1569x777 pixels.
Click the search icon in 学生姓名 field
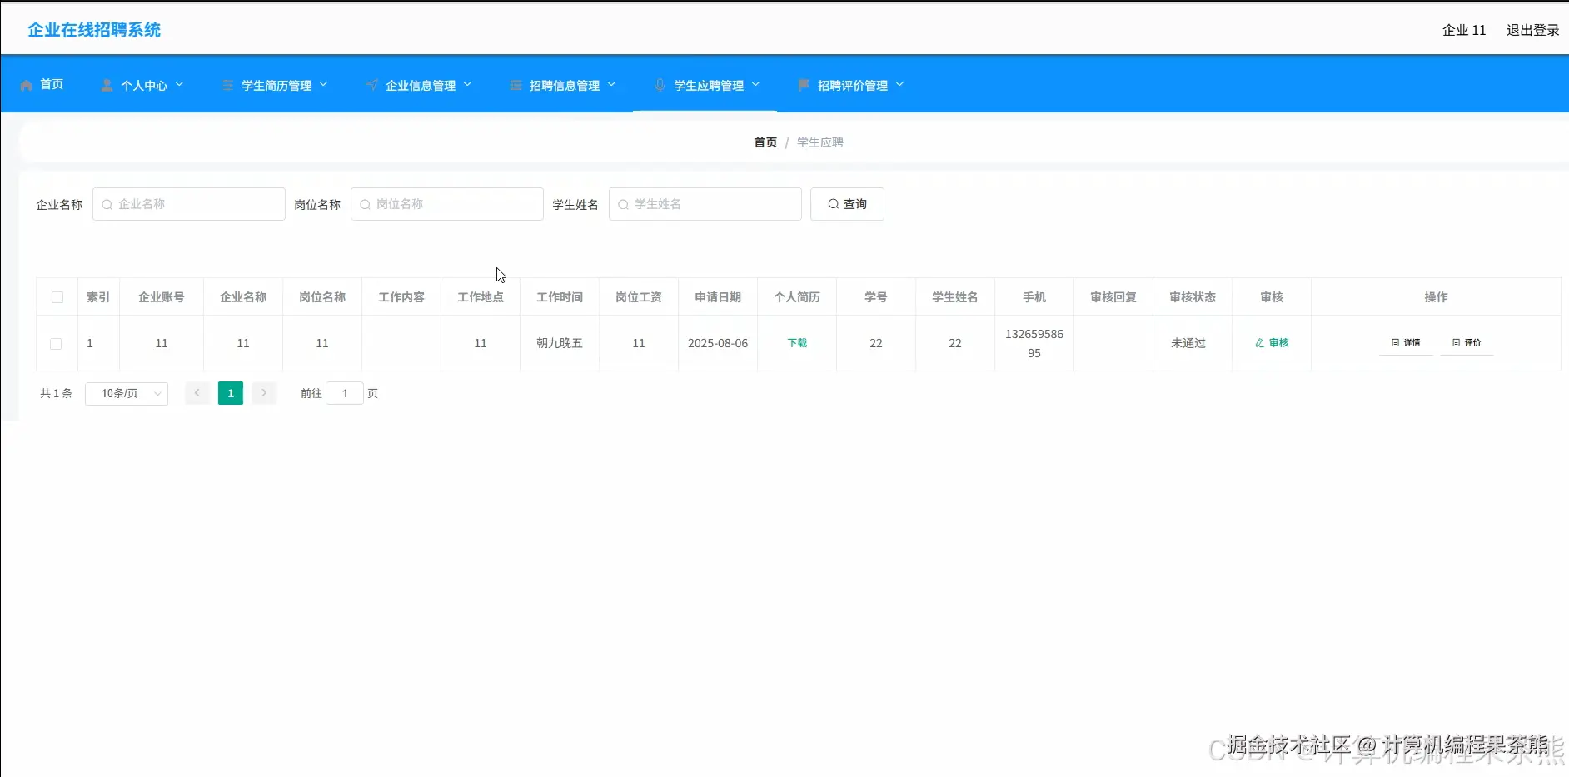click(x=623, y=204)
